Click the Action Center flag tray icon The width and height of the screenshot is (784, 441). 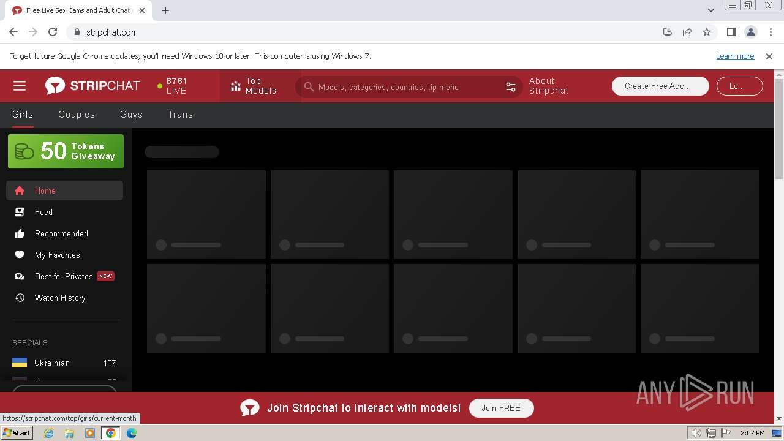726,433
